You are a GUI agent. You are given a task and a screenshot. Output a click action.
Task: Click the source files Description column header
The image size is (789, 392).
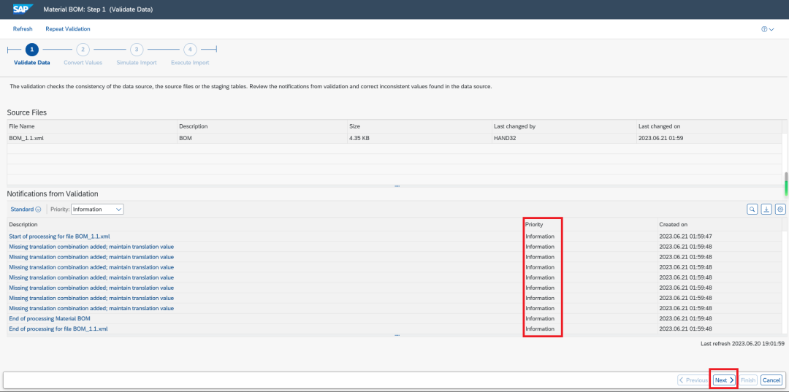tap(262, 126)
